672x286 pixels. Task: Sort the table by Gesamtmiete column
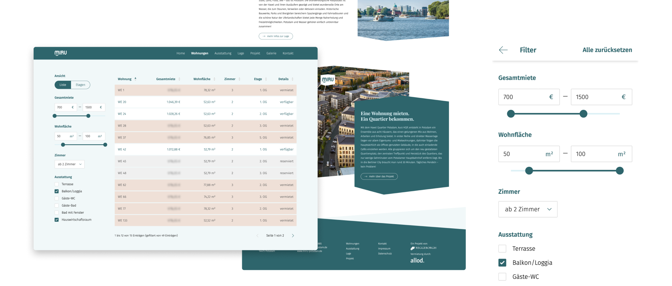tap(168, 79)
